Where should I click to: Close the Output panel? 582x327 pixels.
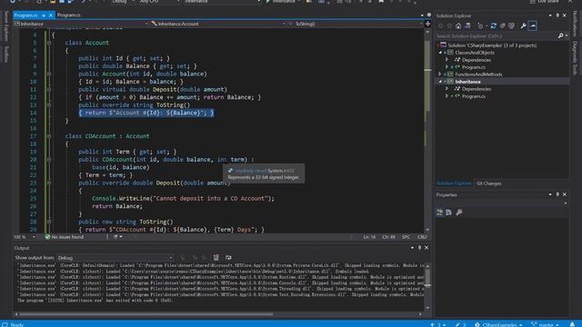point(426,248)
